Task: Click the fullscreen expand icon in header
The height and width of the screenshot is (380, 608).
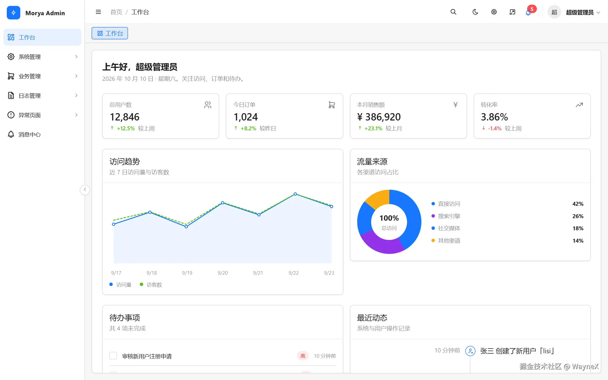Action: click(x=512, y=12)
